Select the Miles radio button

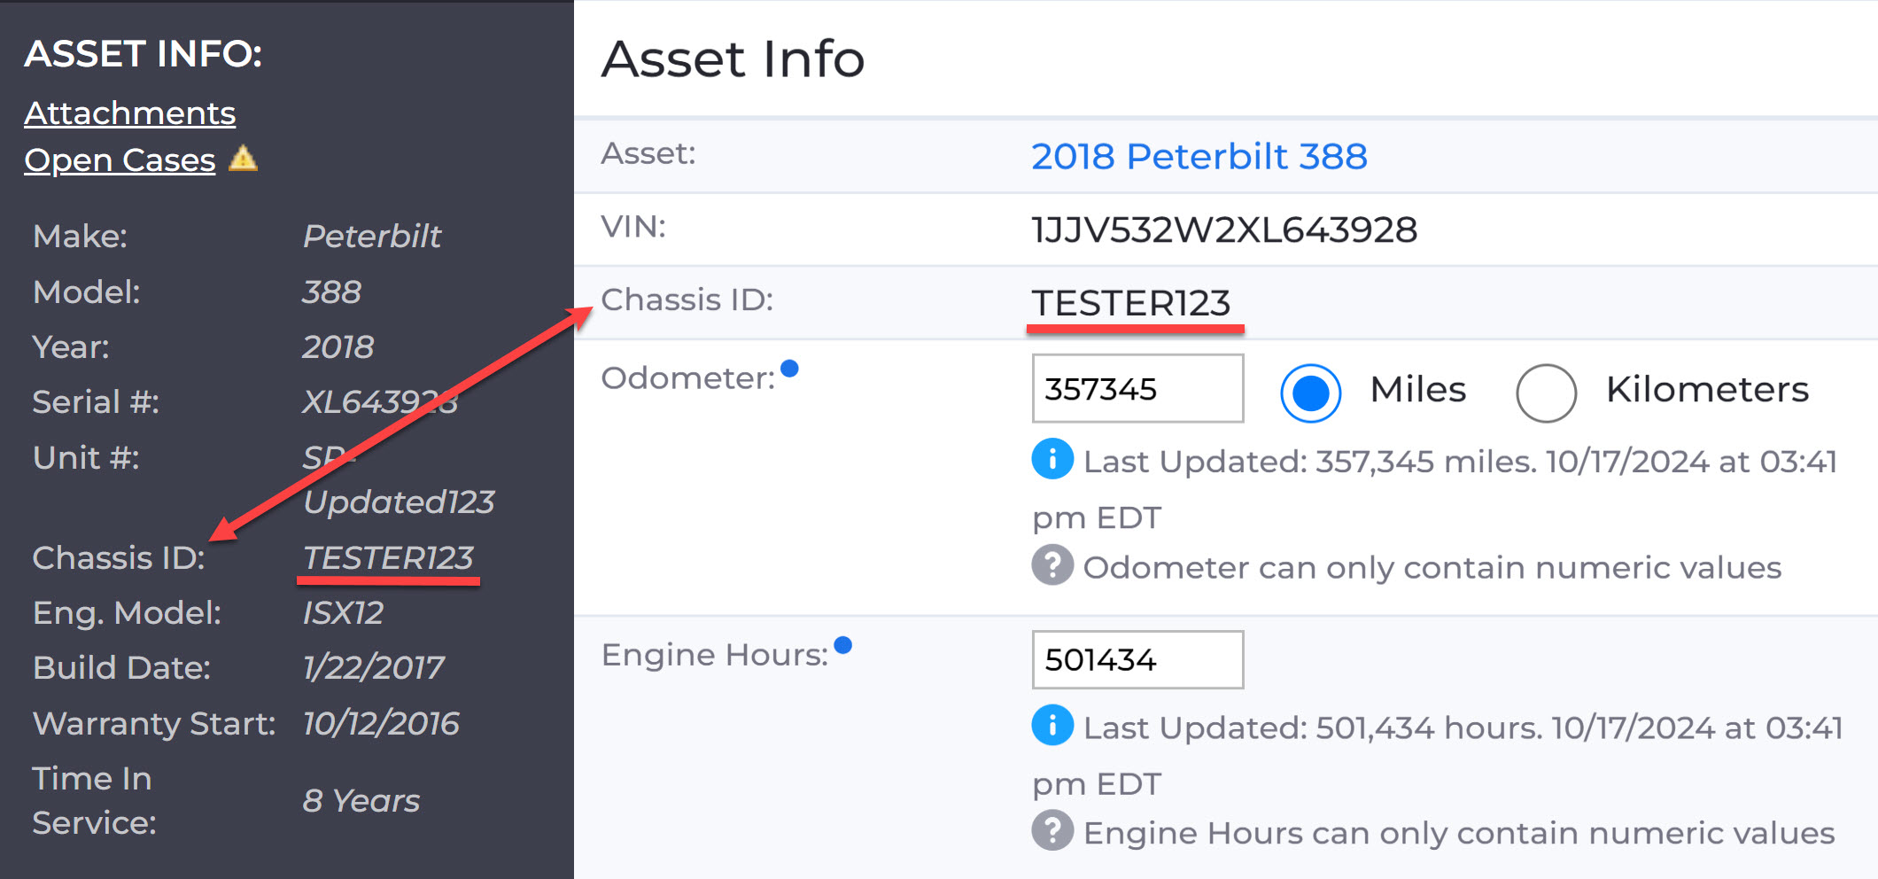(x=1310, y=393)
